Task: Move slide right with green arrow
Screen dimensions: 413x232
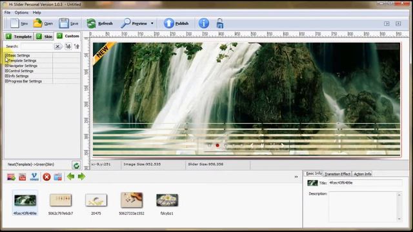Action: (81, 177)
